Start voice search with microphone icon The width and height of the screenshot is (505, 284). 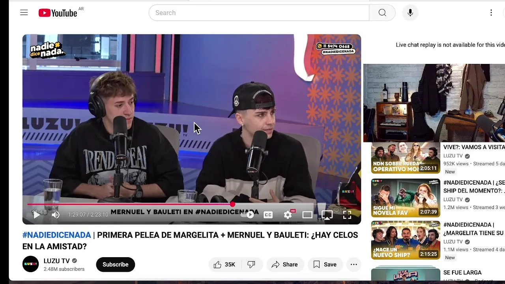(x=410, y=13)
